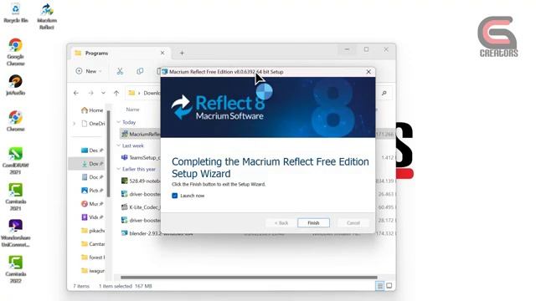Screen dimensions: 536x301
Task: Click the Cancel button in setup wizard
Action: [353, 223]
